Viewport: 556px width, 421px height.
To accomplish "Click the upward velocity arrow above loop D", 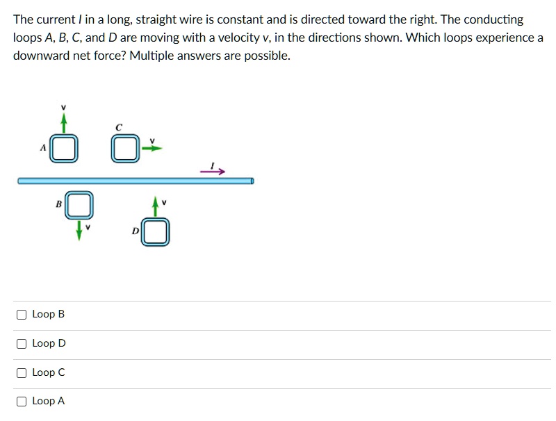I will click(x=156, y=206).
